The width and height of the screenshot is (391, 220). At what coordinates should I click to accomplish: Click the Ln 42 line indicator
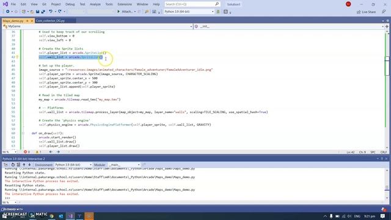[x=350, y=152]
